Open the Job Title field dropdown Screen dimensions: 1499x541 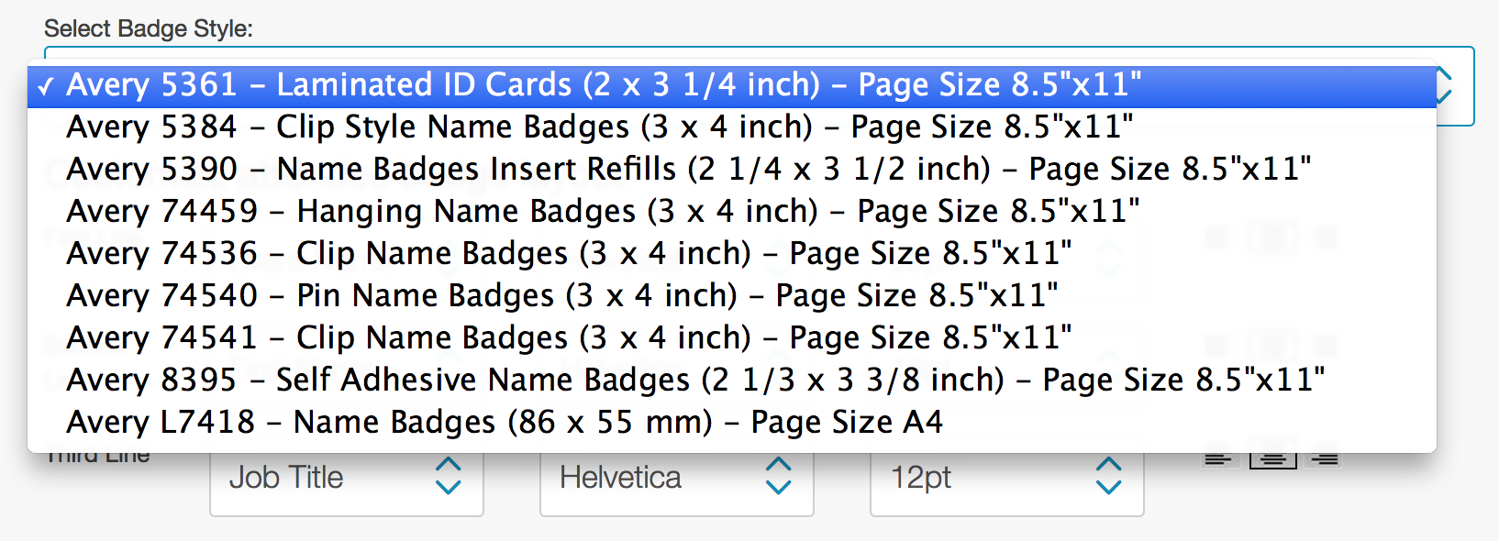pyautogui.click(x=347, y=477)
